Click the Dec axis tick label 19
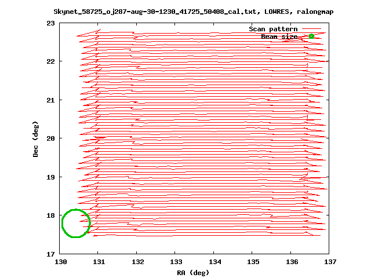371x278 pixels. pyautogui.click(x=50, y=177)
